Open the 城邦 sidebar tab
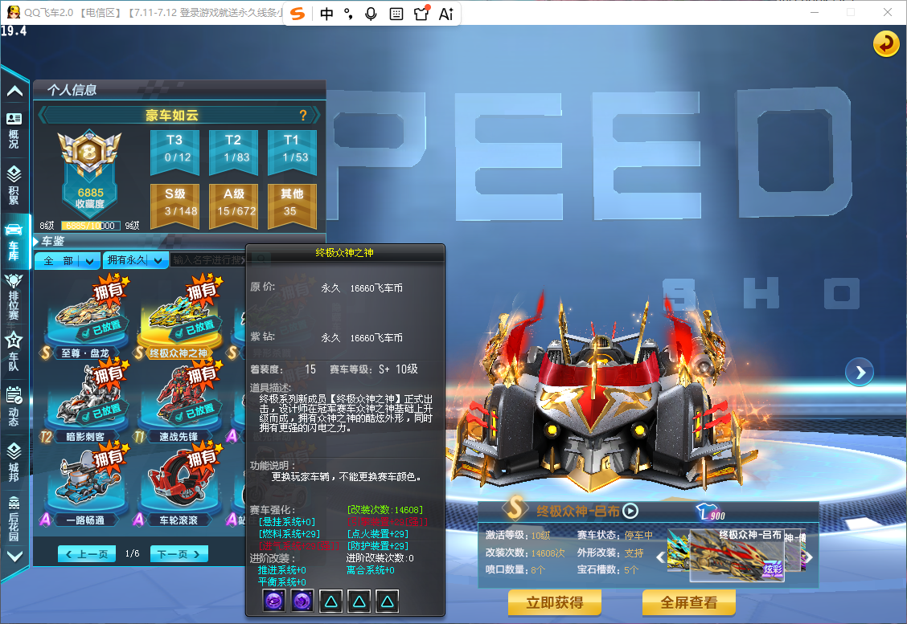 tap(14, 461)
